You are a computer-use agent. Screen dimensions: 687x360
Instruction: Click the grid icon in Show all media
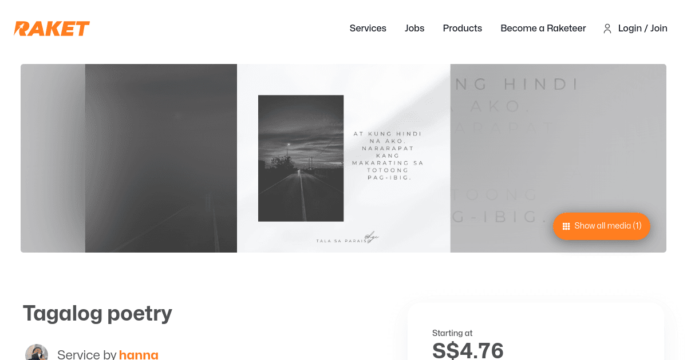pos(566,226)
